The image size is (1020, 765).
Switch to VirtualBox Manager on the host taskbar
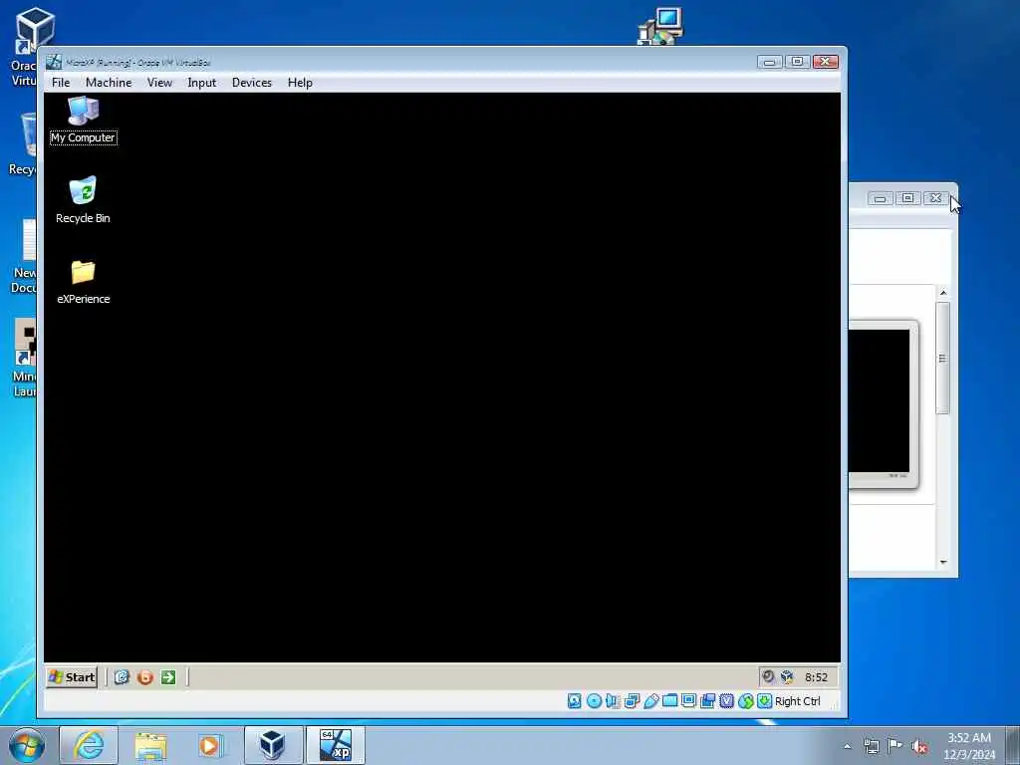pos(273,745)
